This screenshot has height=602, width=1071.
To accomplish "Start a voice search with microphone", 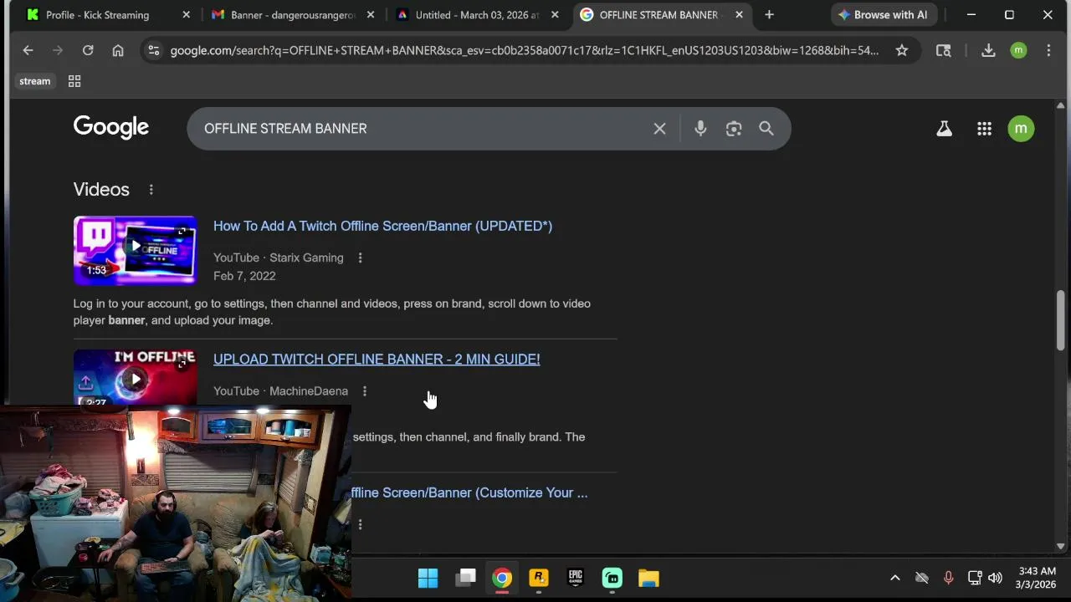I will click(700, 129).
